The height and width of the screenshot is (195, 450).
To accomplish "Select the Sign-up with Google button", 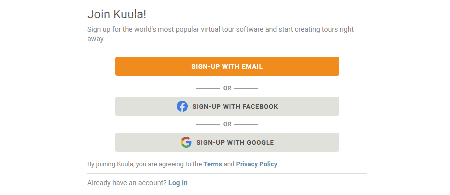I will pos(227,142).
